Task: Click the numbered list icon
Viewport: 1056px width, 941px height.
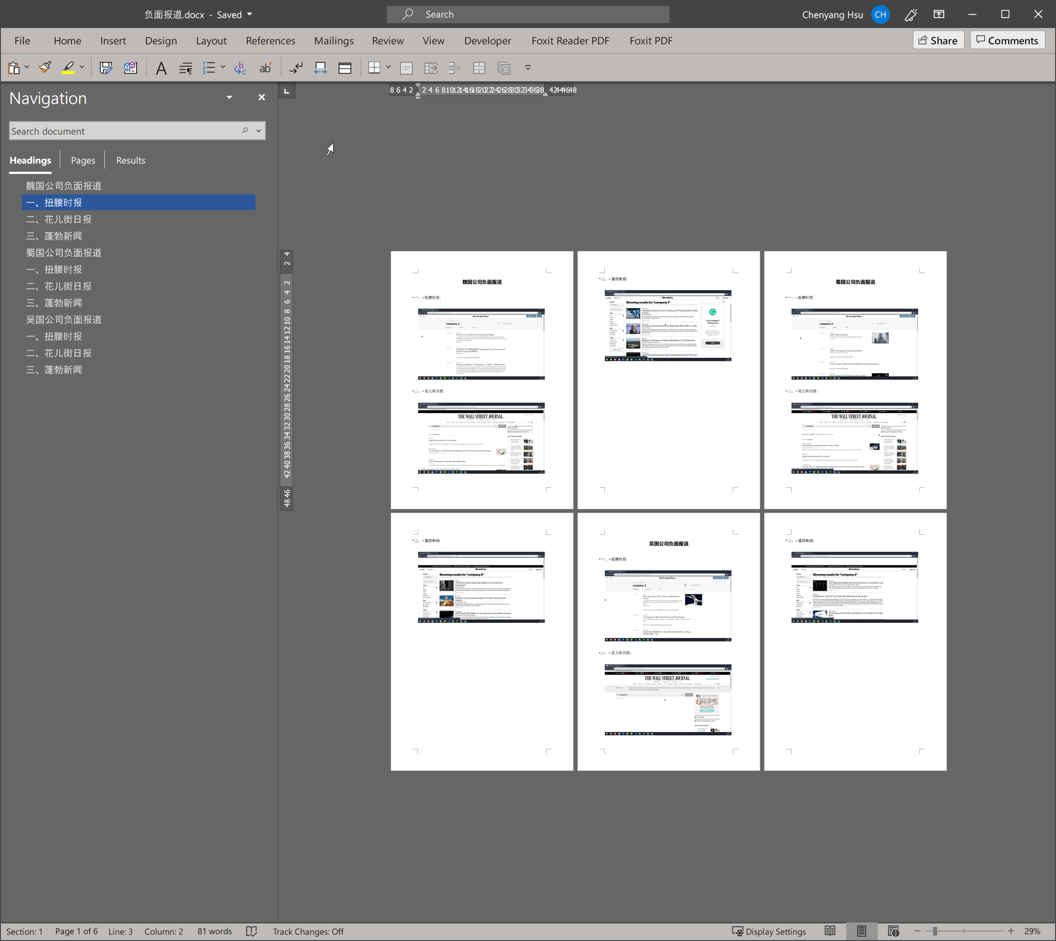Action: [208, 68]
